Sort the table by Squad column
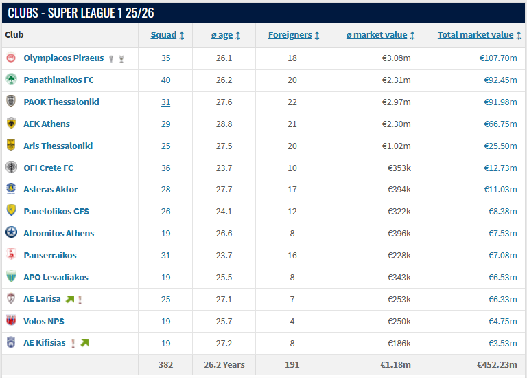This screenshot has height=378, width=527. click(x=167, y=35)
